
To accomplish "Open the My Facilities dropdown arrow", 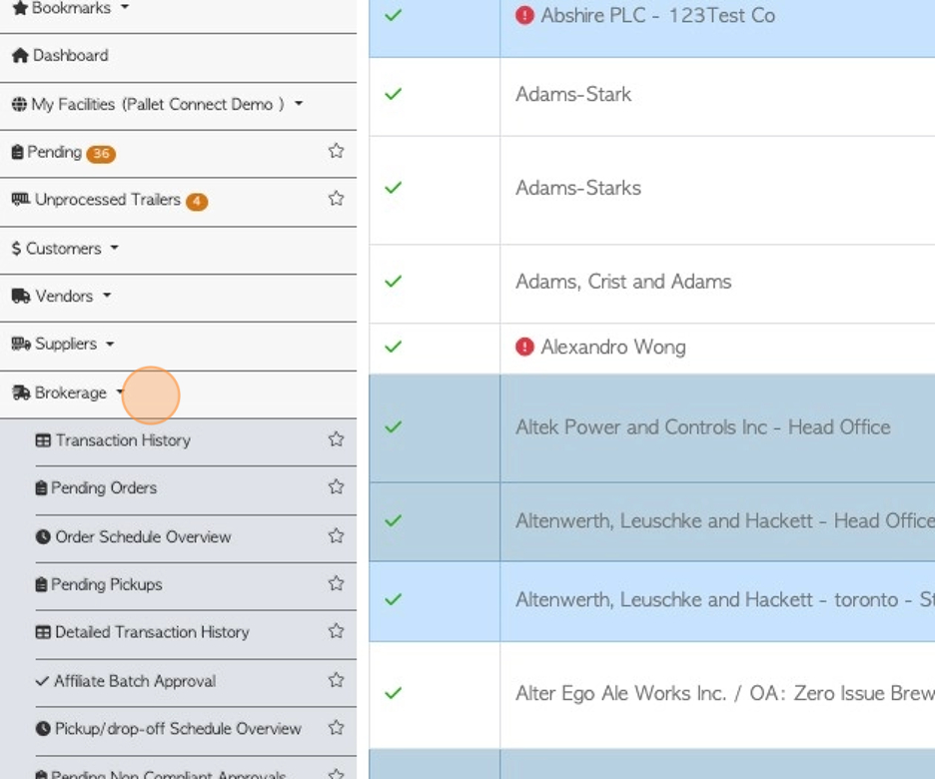I will [x=299, y=103].
